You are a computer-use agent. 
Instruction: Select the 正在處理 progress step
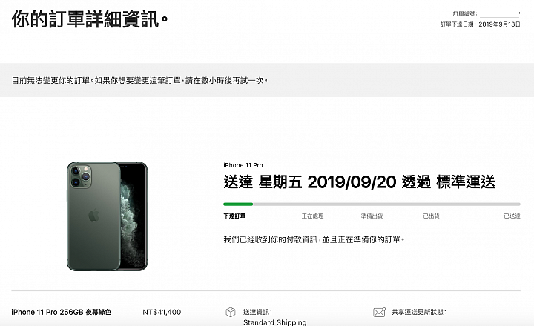312,216
